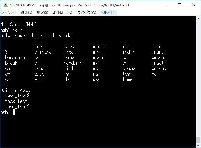This screenshot has width=201, height=148.
Task: Click the 'exec' command text
Action: click(x=39, y=74)
